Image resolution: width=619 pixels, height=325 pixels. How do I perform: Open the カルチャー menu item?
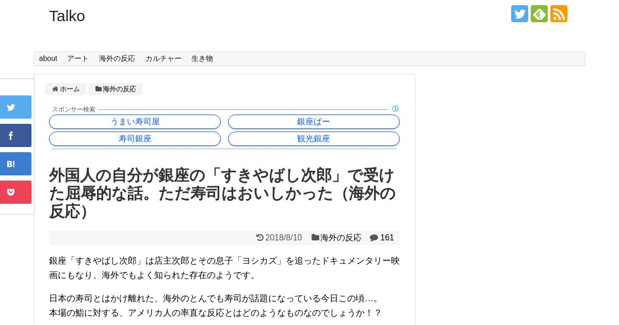[x=164, y=59]
